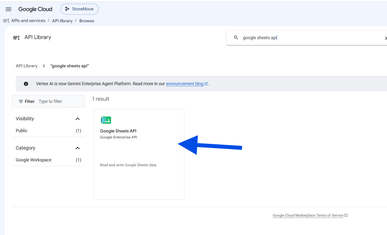Viewport: 387px width, 235px height.
Task: Filter by Google Workspace category
Action: (48, 160)
